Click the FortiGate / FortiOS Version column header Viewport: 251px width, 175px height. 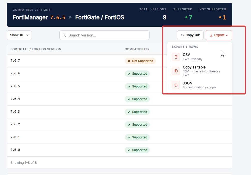(36, 49)
